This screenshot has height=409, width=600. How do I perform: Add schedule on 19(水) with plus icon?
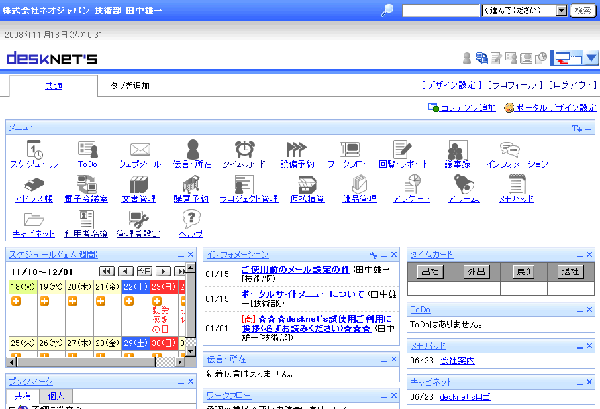[x=44, y=301]
